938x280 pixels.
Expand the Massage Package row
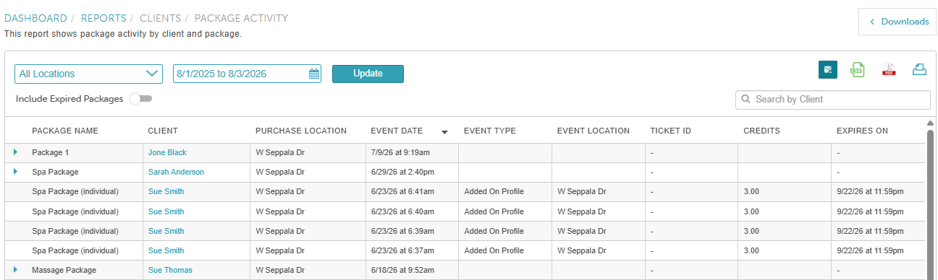point(15,269)
